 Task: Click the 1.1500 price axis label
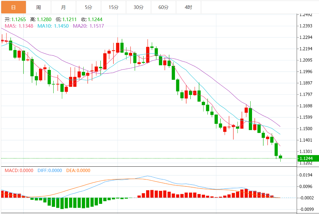306,129
